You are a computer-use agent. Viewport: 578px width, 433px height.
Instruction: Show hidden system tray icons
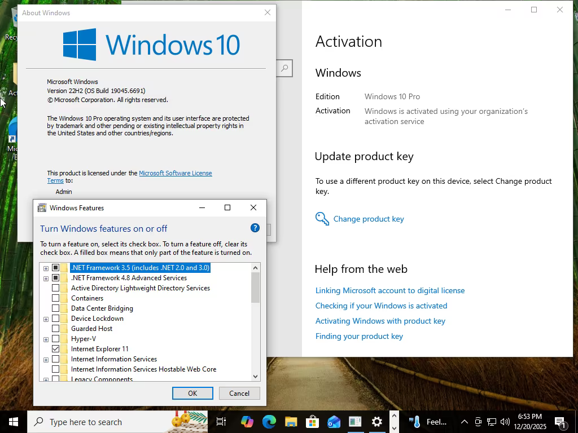coord(465,422)
